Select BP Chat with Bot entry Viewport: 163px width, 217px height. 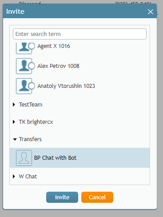[x=80, y=158]
